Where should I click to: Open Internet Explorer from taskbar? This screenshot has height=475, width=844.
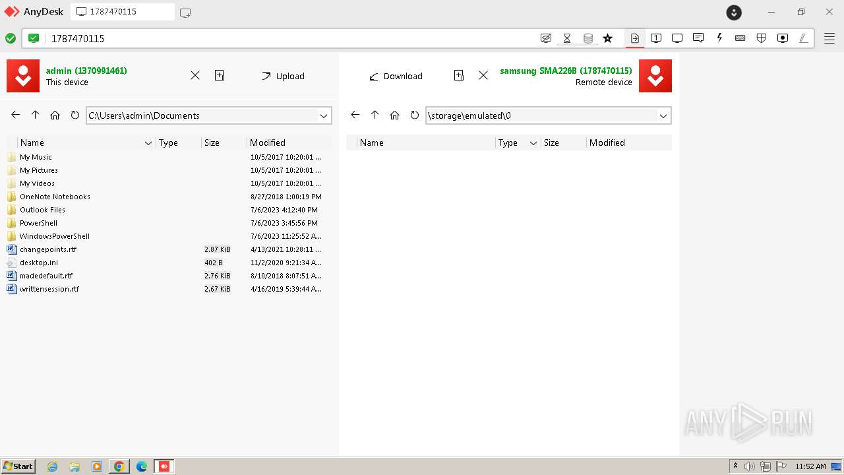pos(53,466)
